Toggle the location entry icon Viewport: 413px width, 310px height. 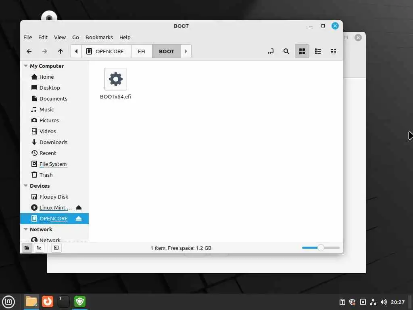tap(271, 51)
